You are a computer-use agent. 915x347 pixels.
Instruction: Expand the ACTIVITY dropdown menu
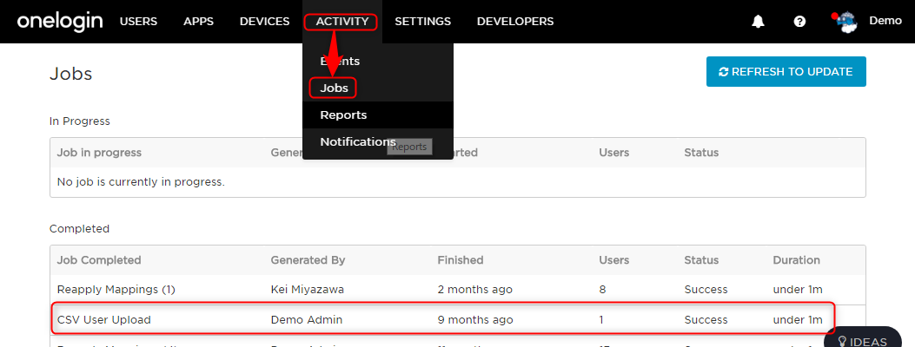[342, 22]
